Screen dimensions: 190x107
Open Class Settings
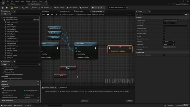click(x=59, y=8)
